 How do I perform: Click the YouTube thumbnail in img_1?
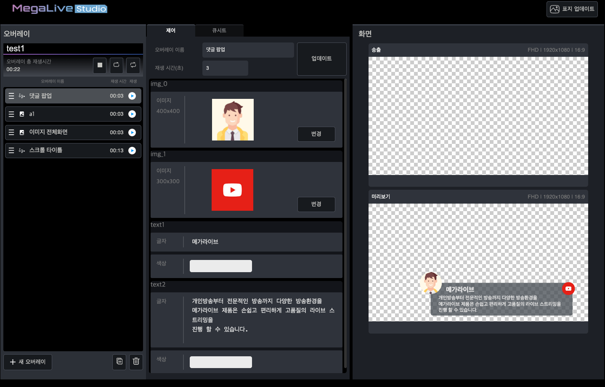(232, 190)
